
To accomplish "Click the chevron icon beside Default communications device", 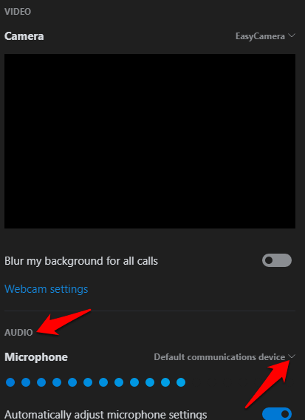I will [292, 356].
